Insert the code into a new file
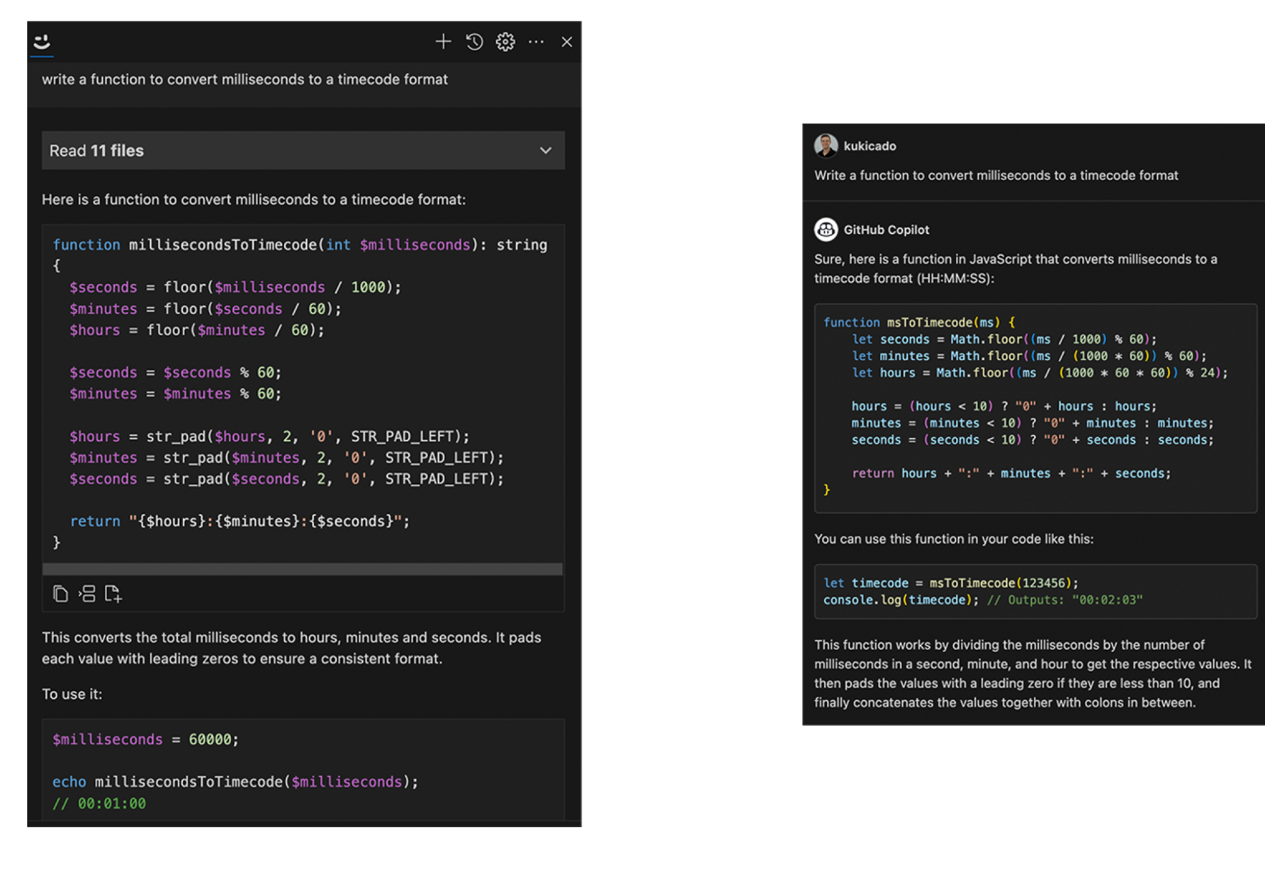The height and width of the screenshot is (886, 1265). 114,594
